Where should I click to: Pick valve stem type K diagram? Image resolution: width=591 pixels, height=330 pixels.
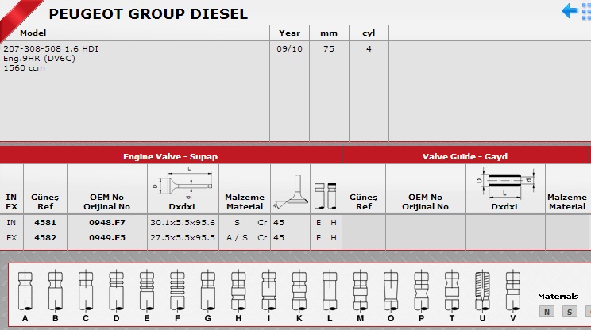click(x=298, y=291)
